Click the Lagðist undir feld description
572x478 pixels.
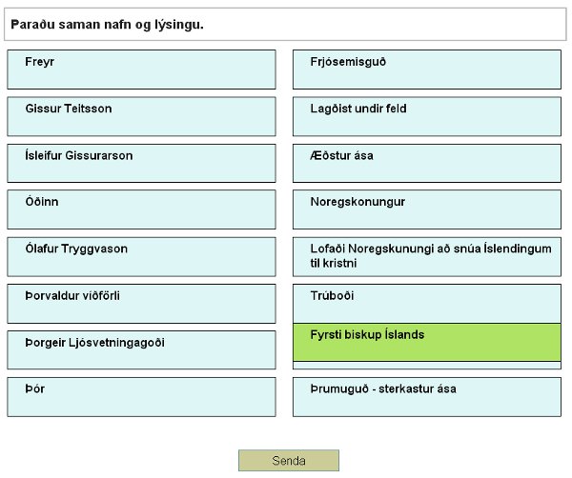click(x=427, y=116)
